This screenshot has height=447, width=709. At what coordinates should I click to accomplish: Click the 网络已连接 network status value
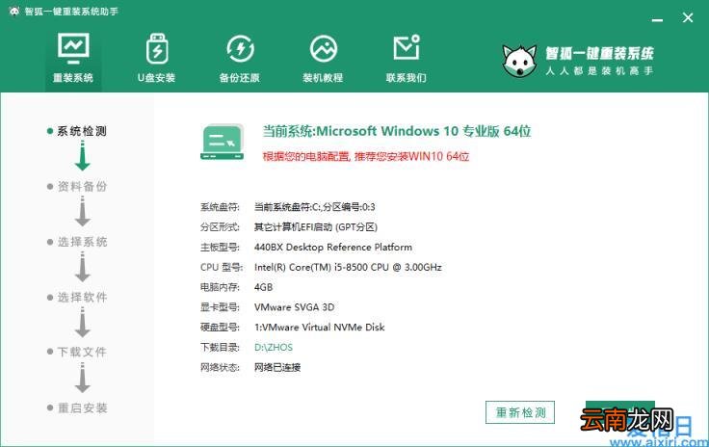click(277, 367)
